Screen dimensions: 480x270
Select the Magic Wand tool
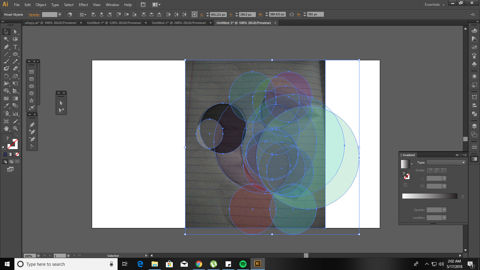click(6, 39)
